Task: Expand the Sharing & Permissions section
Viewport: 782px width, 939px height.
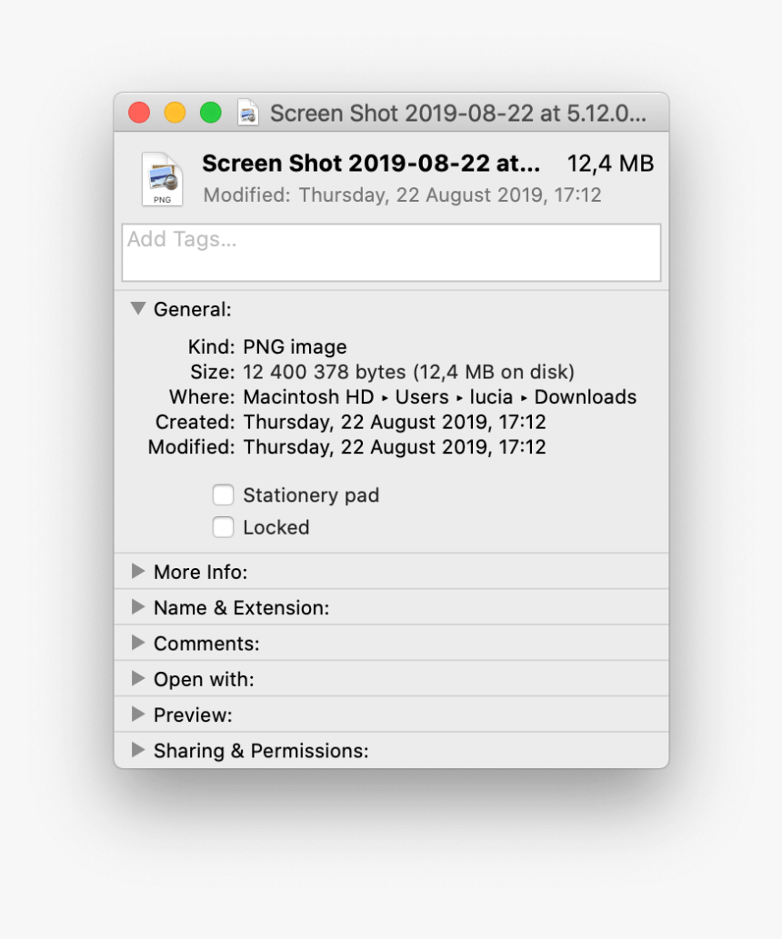Action: click(138, 750)
